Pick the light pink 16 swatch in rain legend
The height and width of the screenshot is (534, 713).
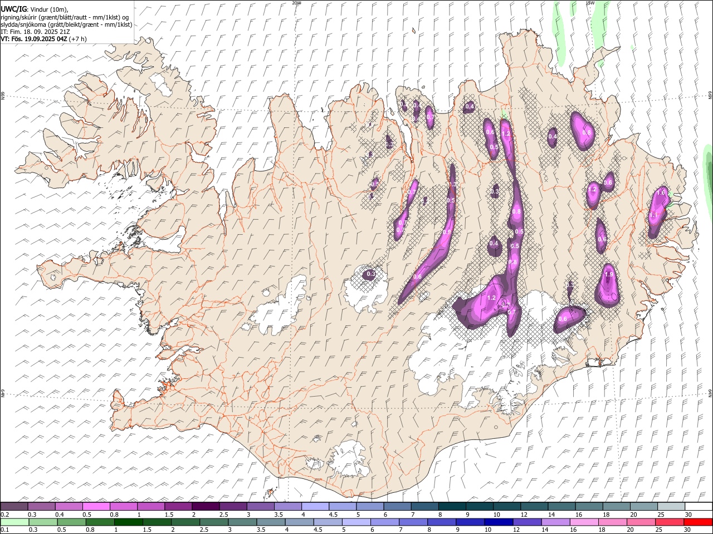(584, 522)
